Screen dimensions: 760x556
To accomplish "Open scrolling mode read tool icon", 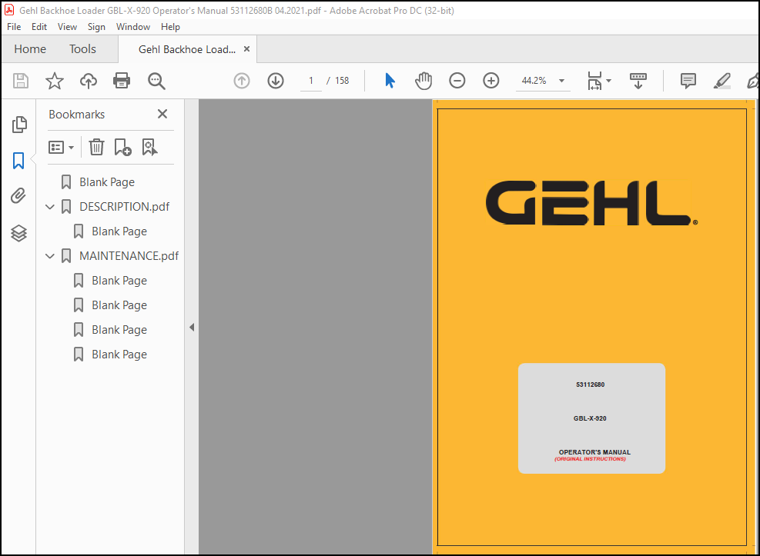I will coord(638,81).
